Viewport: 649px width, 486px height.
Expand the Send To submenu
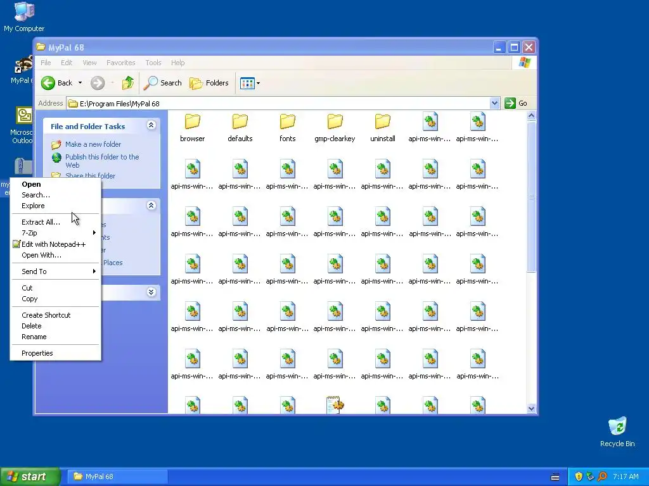pyautogui.click(x=56, y=271)
